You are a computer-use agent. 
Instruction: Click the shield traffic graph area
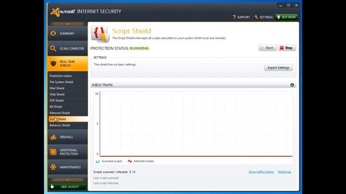pyautogui.click(x=196, y=124)
